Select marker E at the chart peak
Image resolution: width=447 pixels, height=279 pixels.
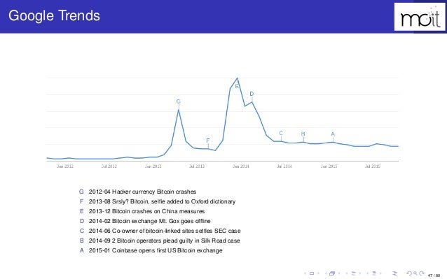(237, 86)
